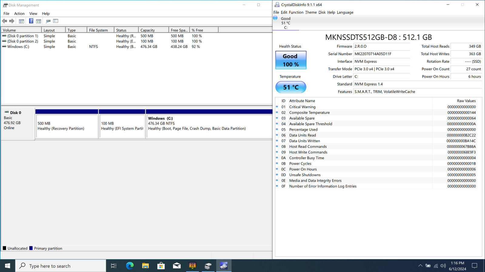Click the status dot beside Unsafe Shutdowns
485x272 pixels.
point(277,175)
